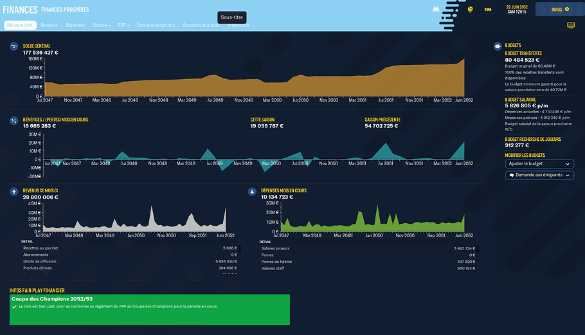Click the date 29 Juin 2052 display
This screenshot has width=585, height=335.
[x=516, y=6]
